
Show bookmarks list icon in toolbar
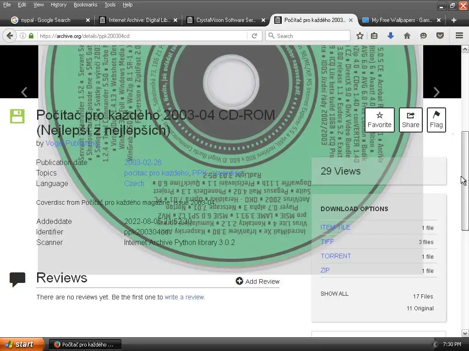(374, 36)
